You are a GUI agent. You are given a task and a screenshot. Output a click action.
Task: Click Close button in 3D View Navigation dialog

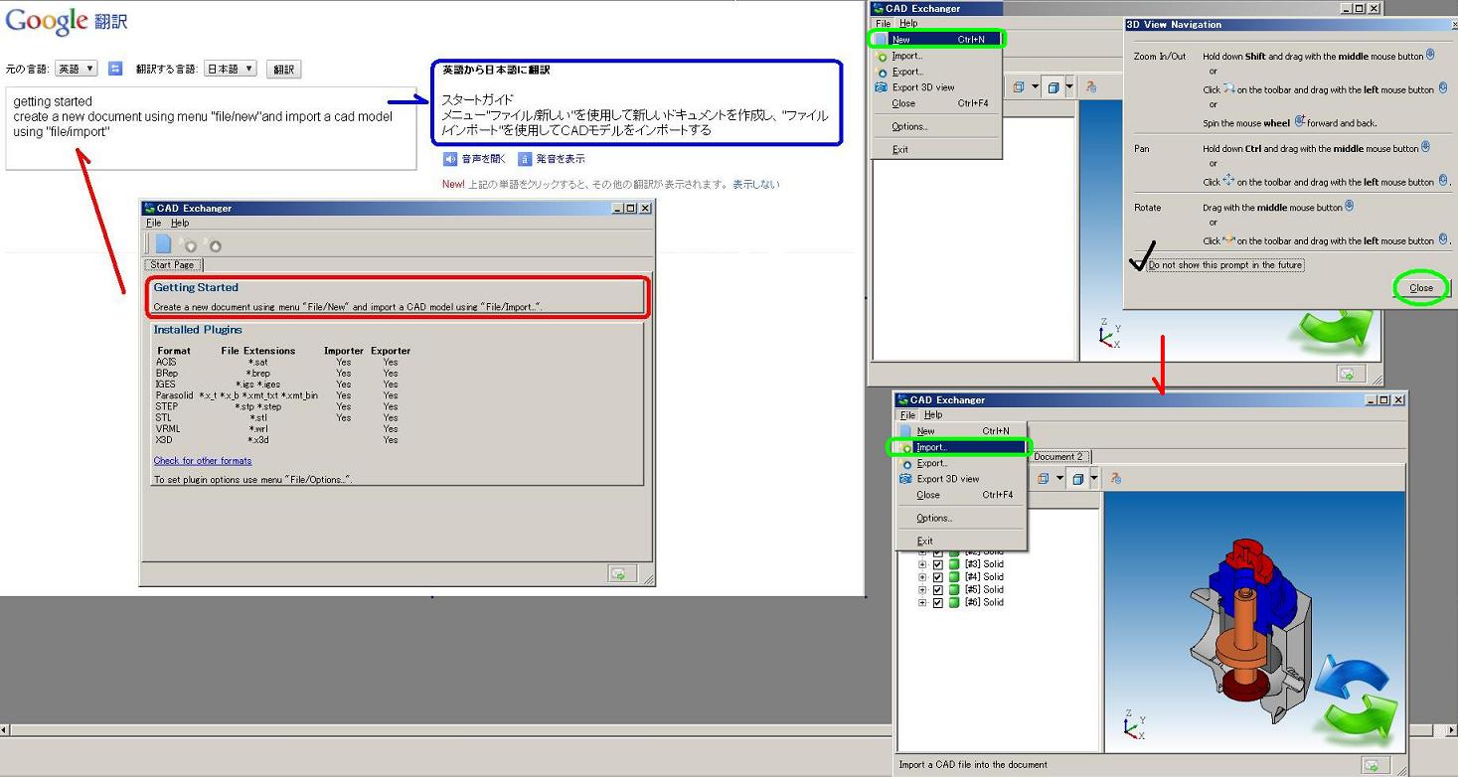[x=1421, y=288]
